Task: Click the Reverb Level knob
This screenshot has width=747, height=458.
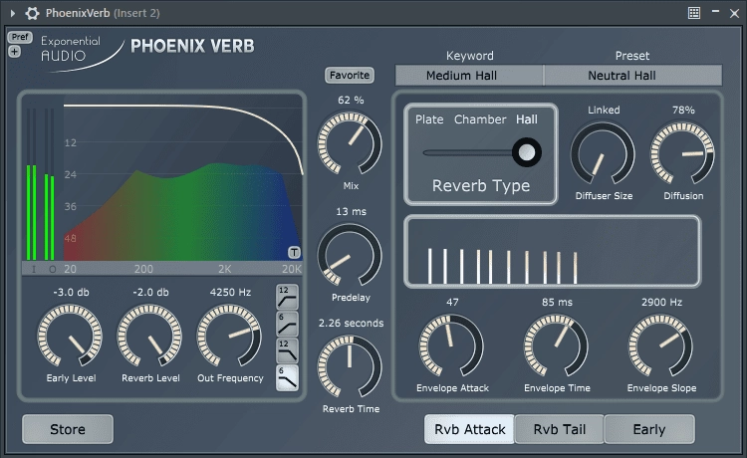Action: pos(149,336)
